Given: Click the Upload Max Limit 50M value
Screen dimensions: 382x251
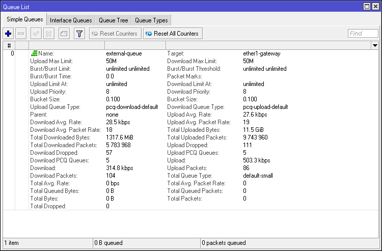Looking at the screenshot, I should (111, 61).
